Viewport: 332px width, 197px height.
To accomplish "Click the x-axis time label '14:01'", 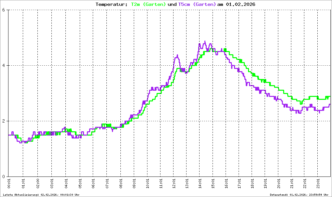I will 200,183.
